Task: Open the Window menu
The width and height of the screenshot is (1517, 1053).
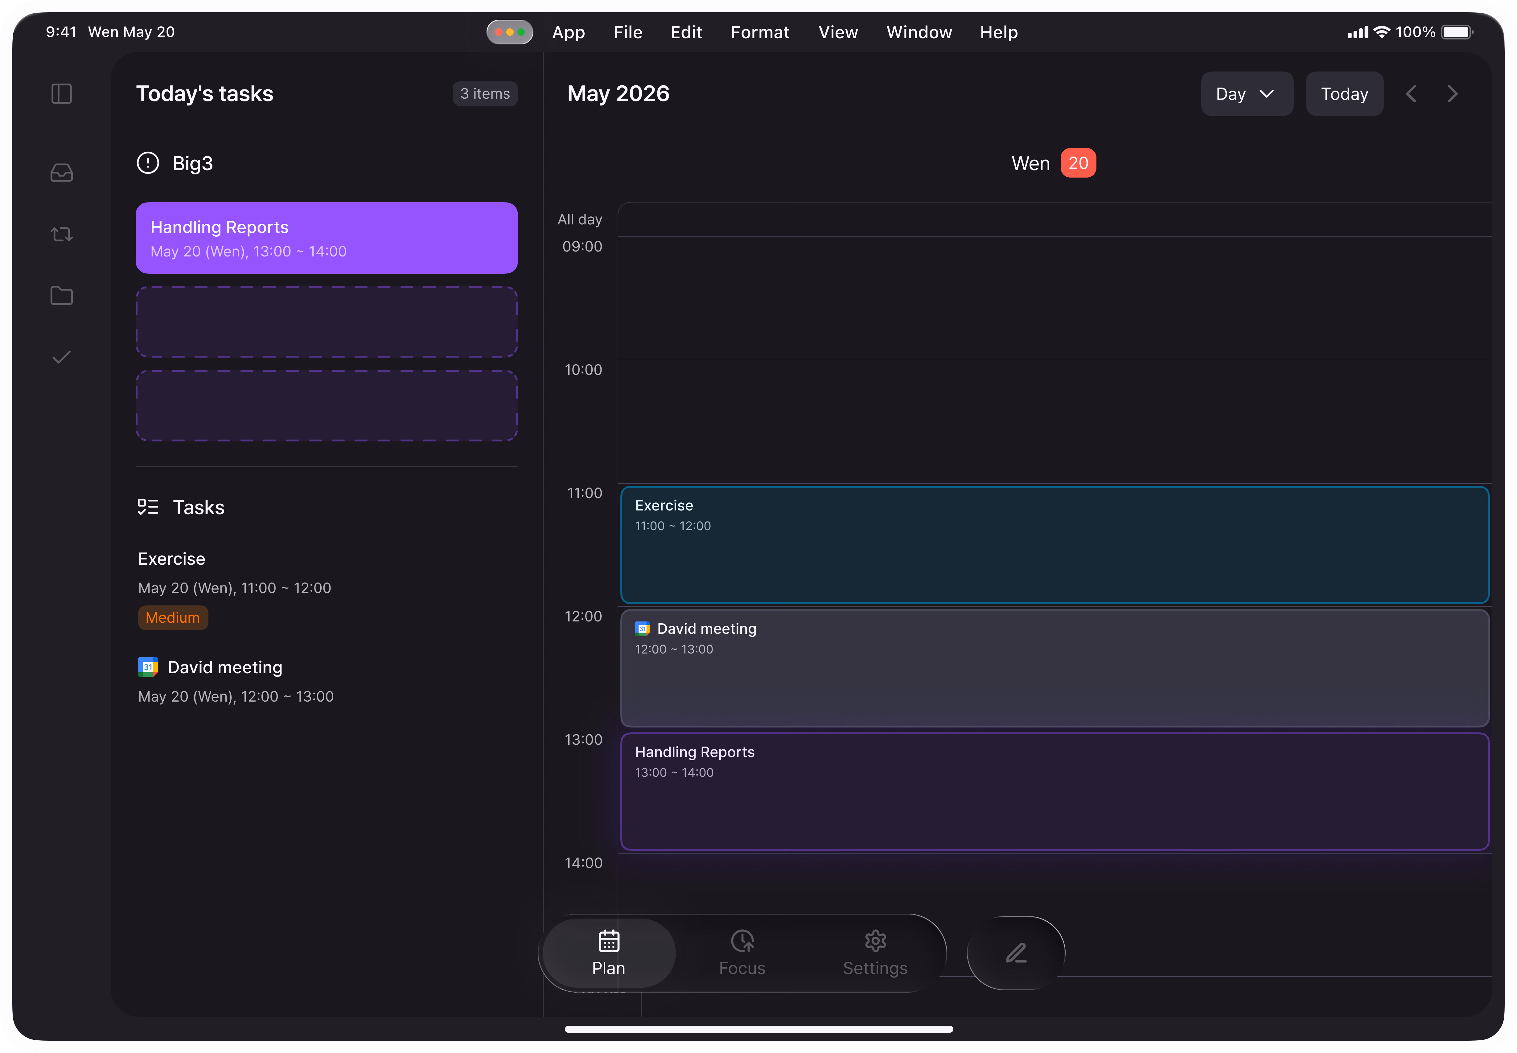Action: [x=919, y=32]
